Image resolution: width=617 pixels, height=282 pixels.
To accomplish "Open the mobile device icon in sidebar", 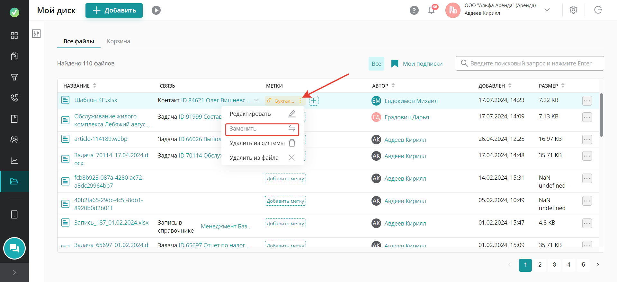I will click(14, 214).
